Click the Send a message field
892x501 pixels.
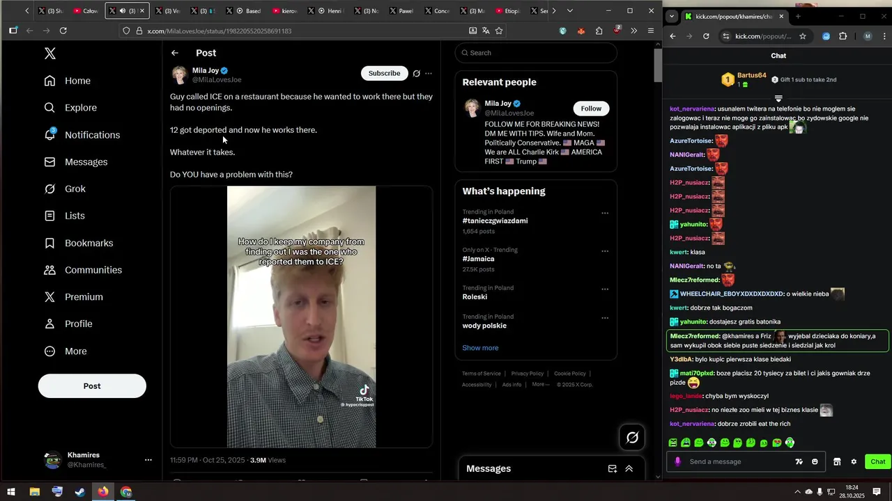point(739,461)
